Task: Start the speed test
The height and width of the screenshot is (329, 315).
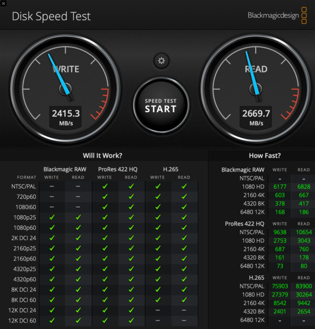Action: pos(161,105)
